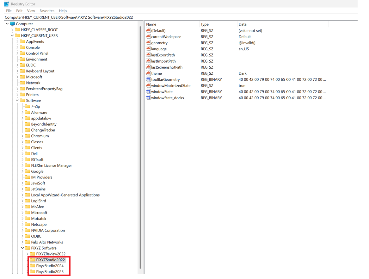369x279 pixels.
Task: Collapse the HKEY_CURRENT_USER hive
Action: click(x=12, y=35)
